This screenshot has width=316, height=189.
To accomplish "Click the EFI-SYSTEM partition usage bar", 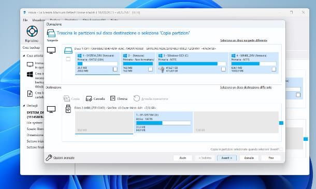I will [x=163, y=123].
